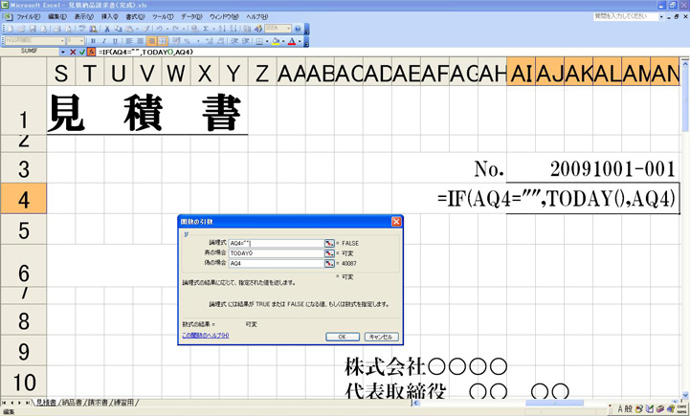The width and height of the screenshot is (690, 416).
Task: Click the Spelling check icon
Action: [82, 29]
